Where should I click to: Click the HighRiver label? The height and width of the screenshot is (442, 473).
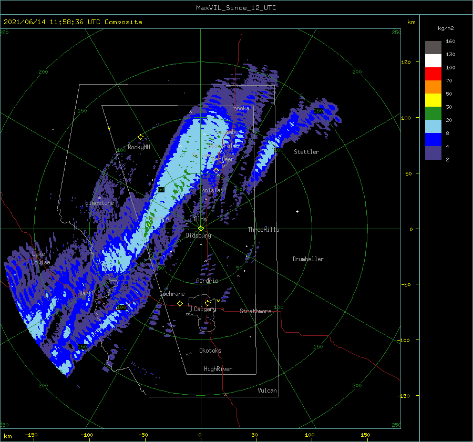coord(218,369)
